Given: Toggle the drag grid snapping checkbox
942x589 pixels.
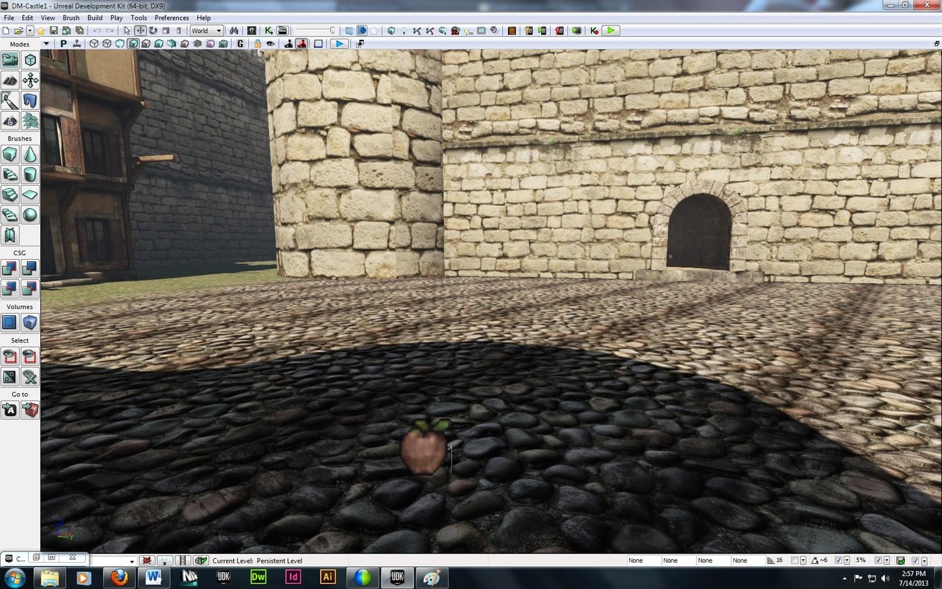Looking at the screenshot, I should coord(795,561).
